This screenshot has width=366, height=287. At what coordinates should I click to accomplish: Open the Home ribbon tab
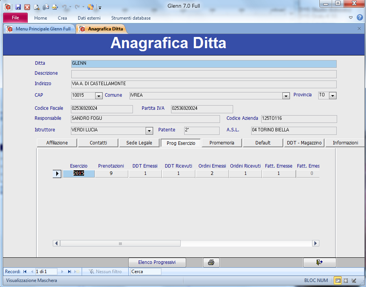[40, 18]
